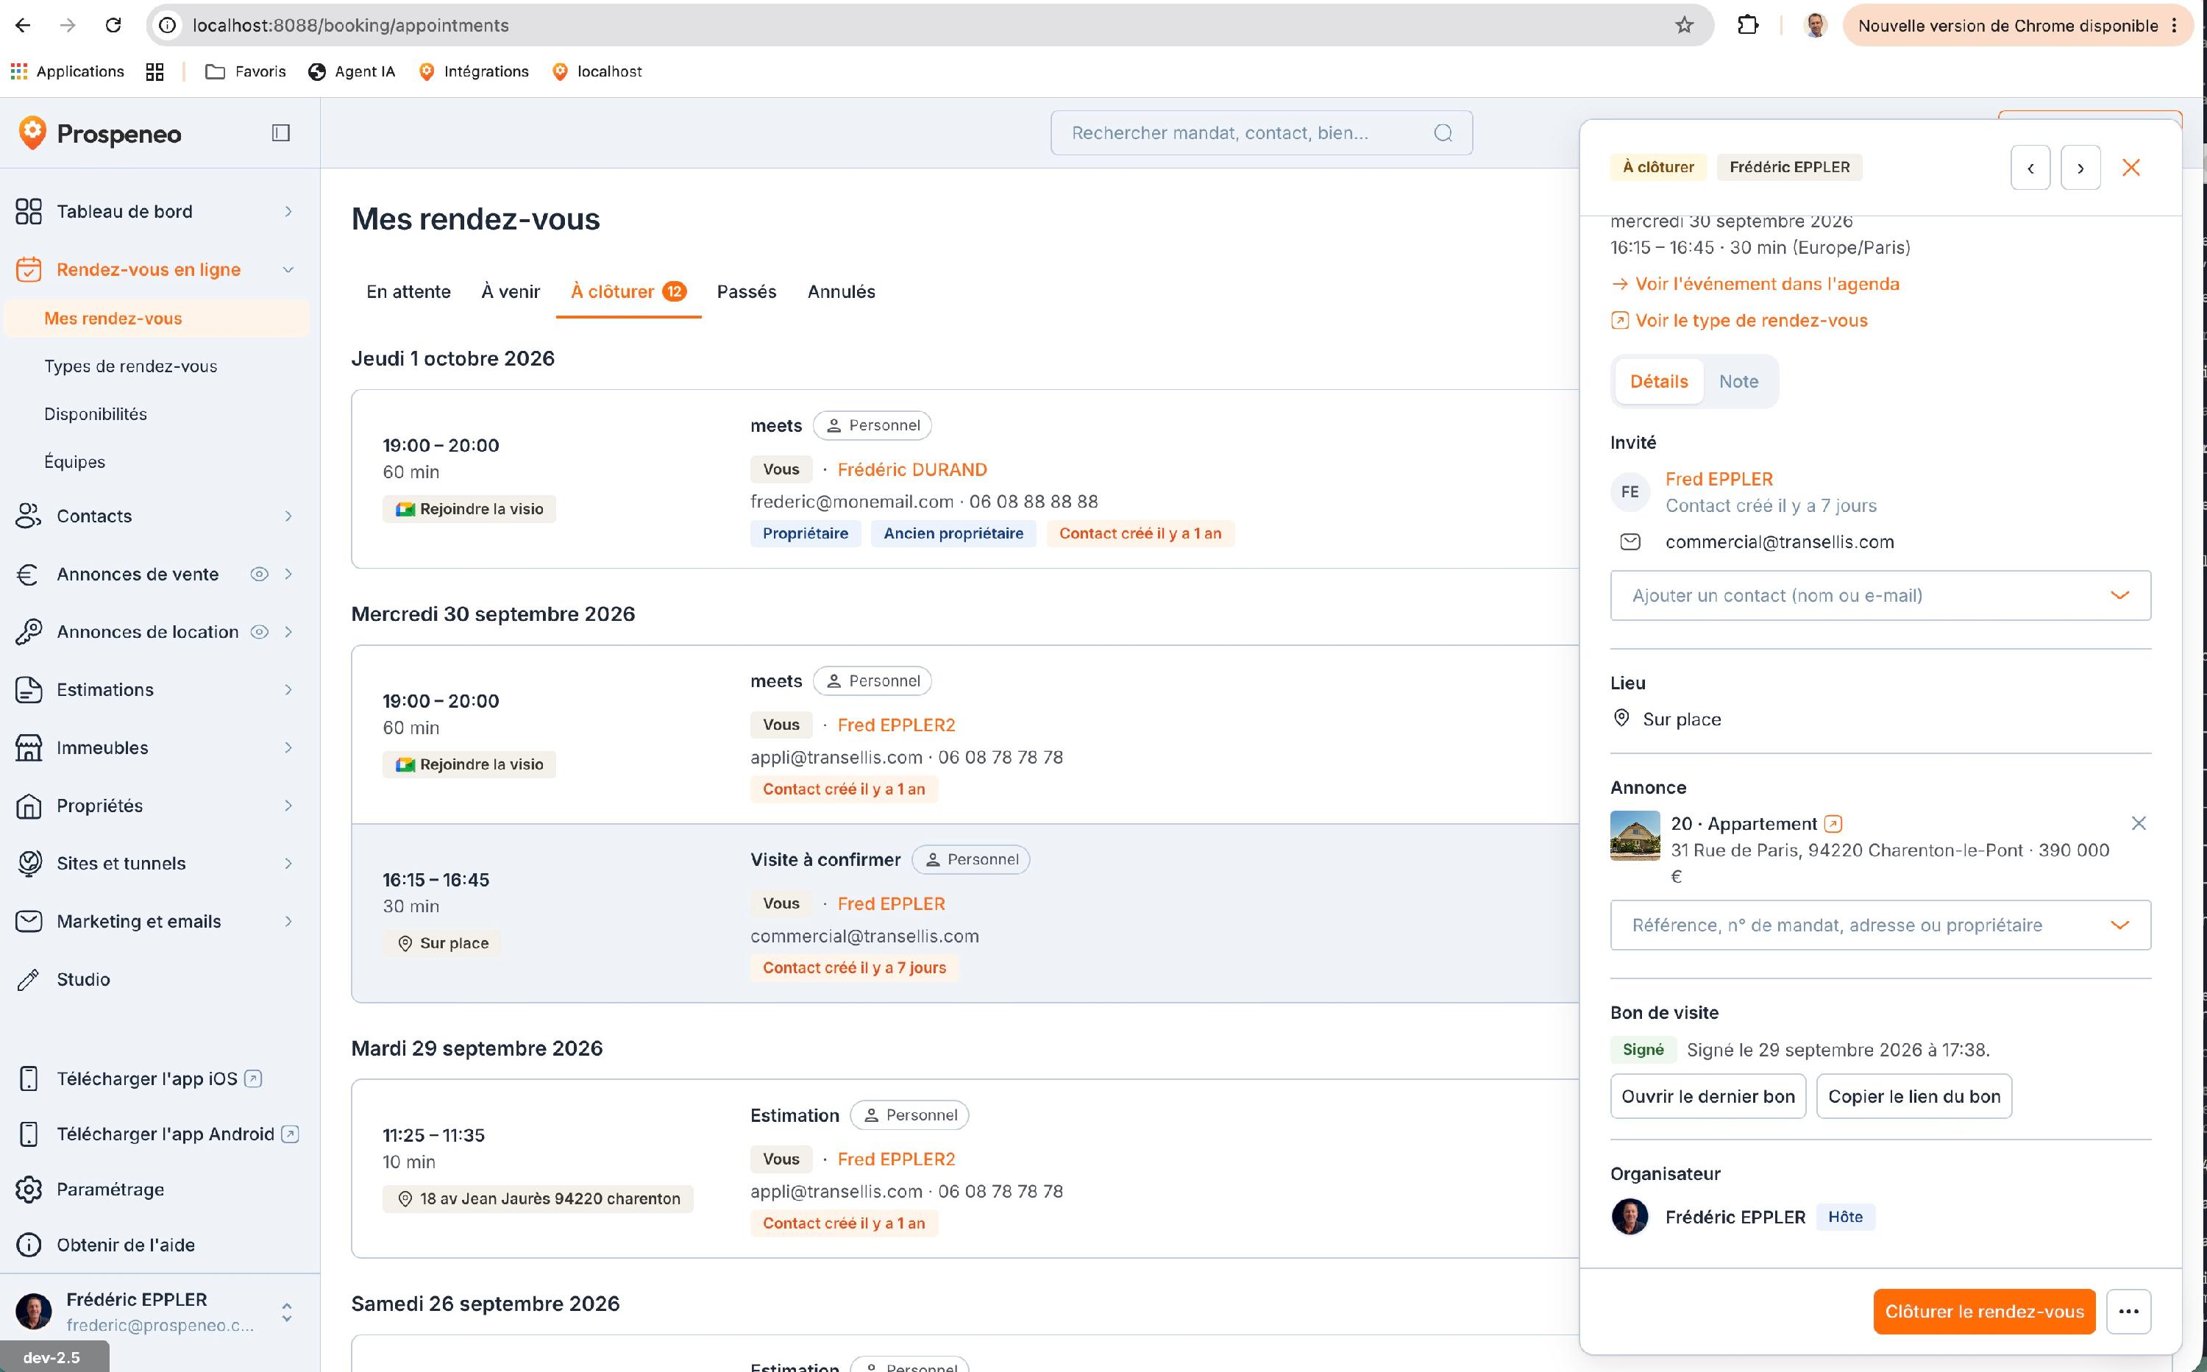This screenshot has height=1372, width=2207.
Task: Click the email envelope icon beside commercial@transellis.com
Action: (1630, 541)
